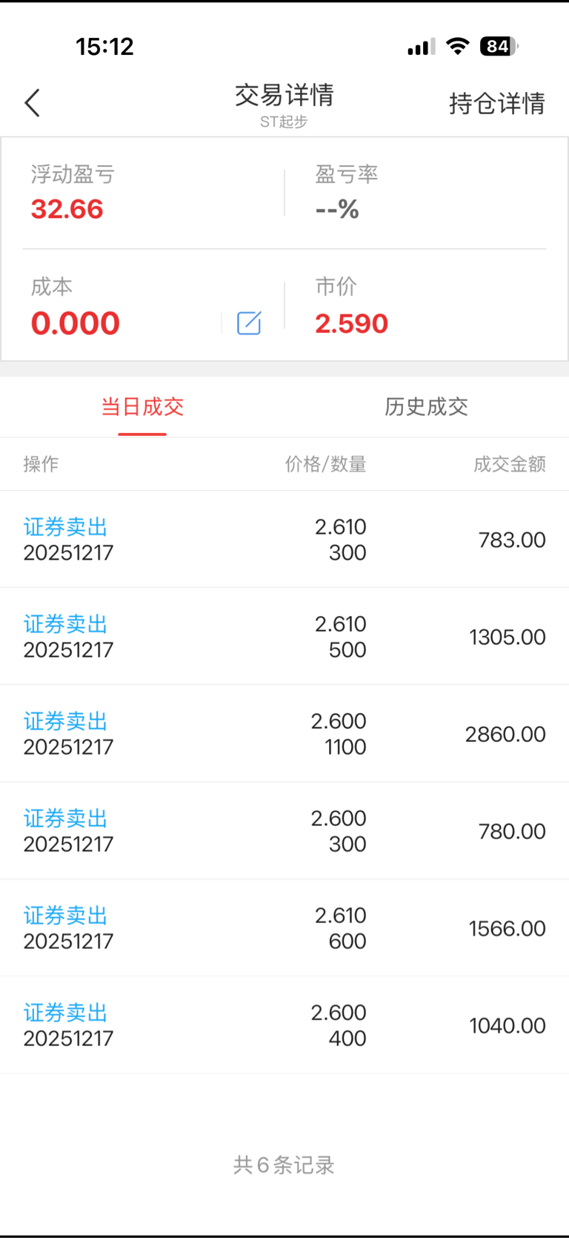This screenshot has width=569, height=1238.
Task: Open 持仓详情 position details
Action: 496,104
